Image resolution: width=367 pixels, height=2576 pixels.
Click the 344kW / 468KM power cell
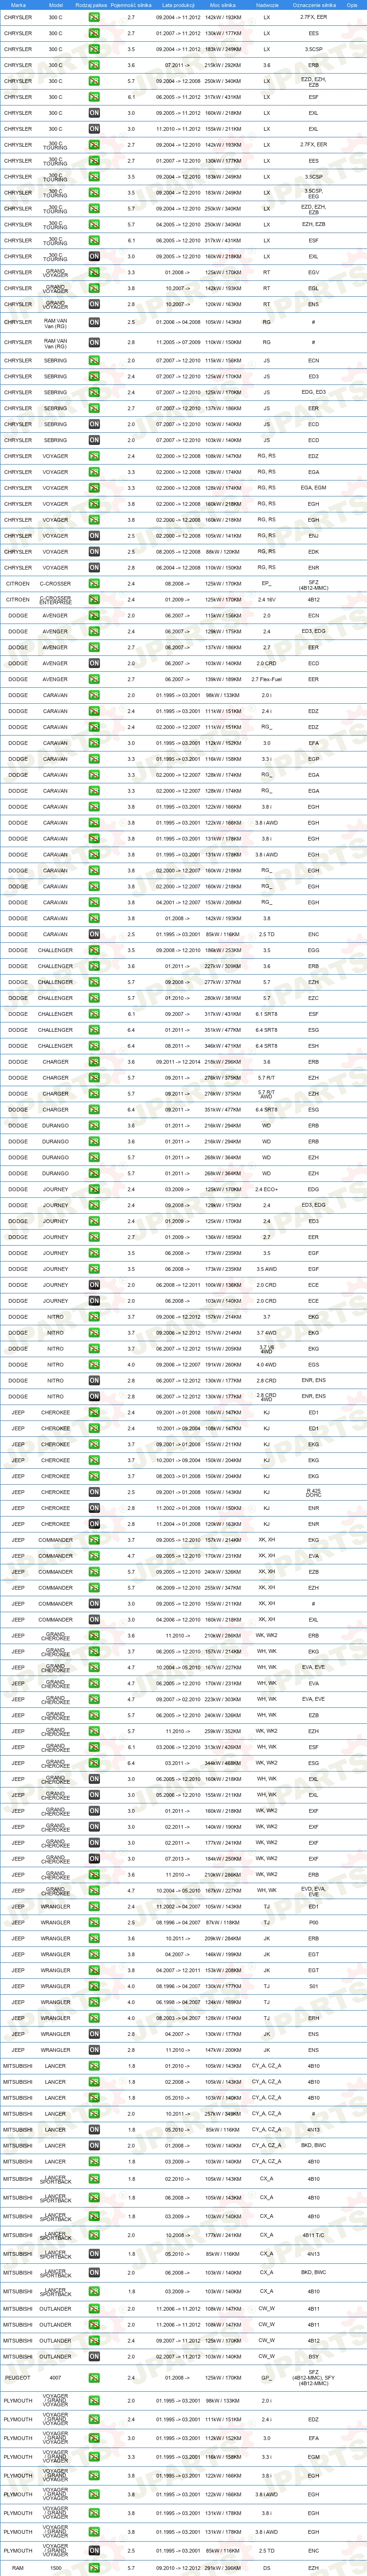pos(223,1763)
